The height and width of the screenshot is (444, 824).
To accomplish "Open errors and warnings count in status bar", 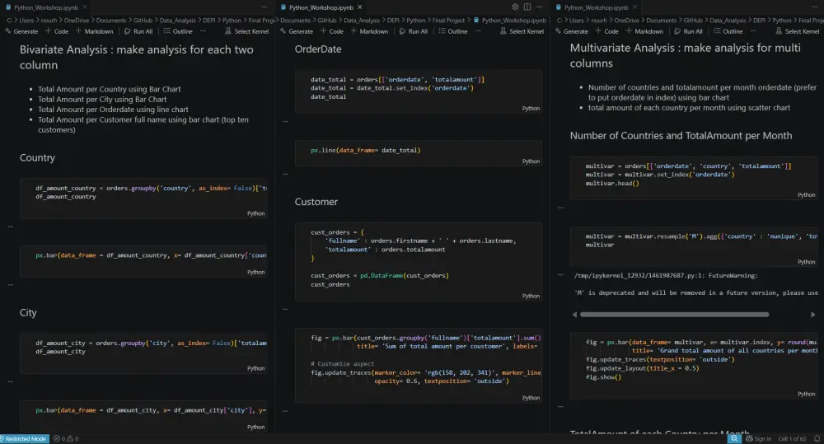I will click(66, 438).
